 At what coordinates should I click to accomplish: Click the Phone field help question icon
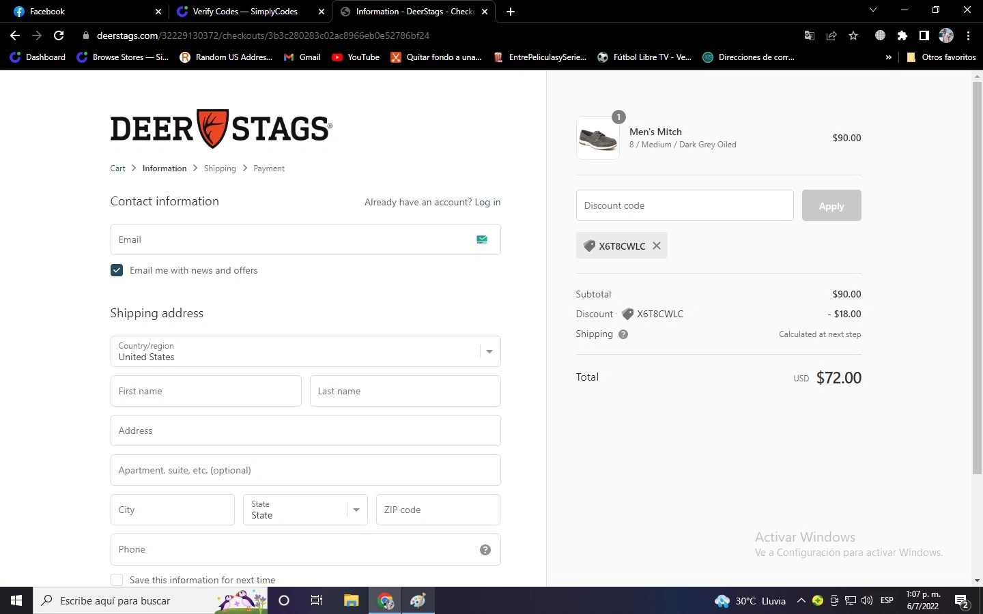485,550
